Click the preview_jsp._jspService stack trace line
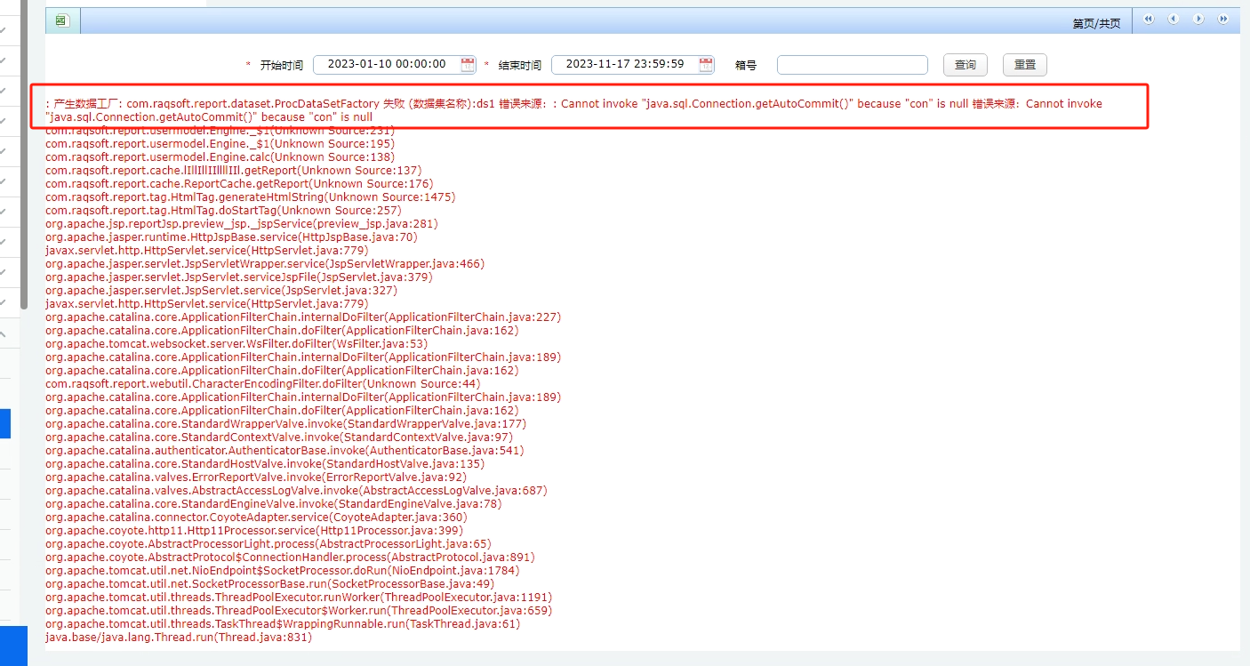This screenshot has height=666, width=1250. pyautogui.click(x=242, y=223)
